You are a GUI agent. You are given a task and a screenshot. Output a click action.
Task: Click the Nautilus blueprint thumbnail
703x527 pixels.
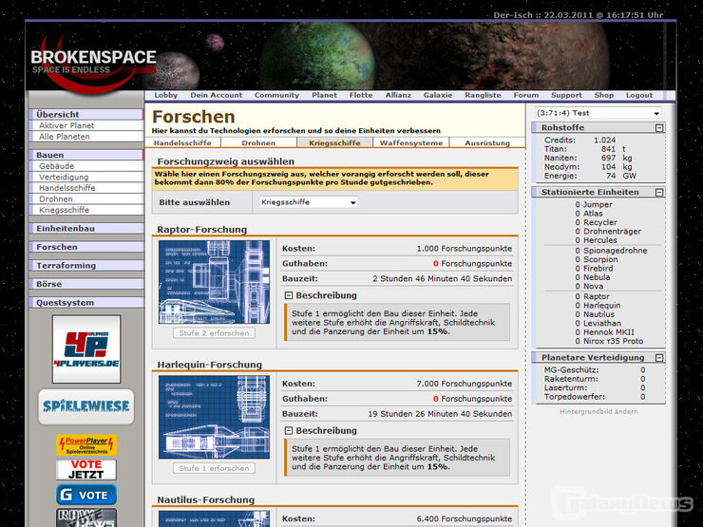214,519
